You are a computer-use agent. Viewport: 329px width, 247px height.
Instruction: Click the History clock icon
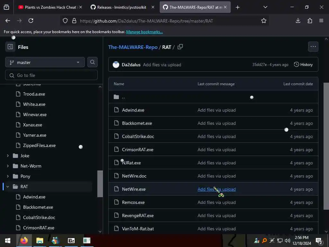[x=296, y=64]
